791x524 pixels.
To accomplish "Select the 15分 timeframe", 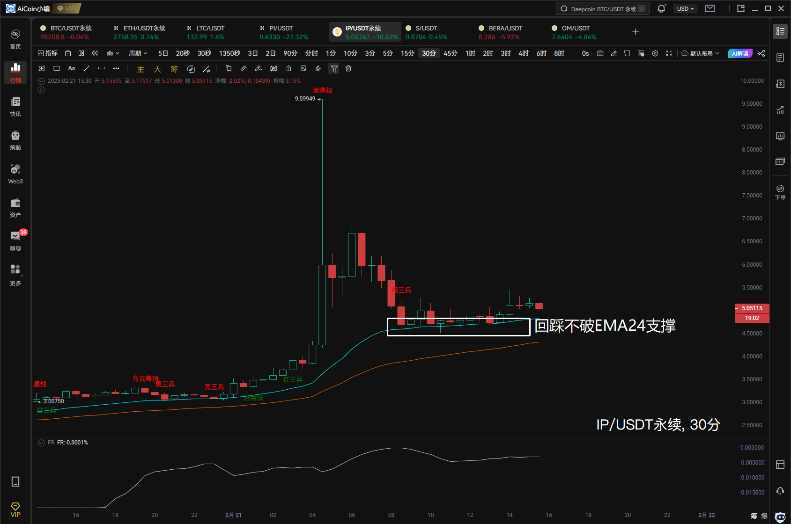I will [x=407, y=53].
